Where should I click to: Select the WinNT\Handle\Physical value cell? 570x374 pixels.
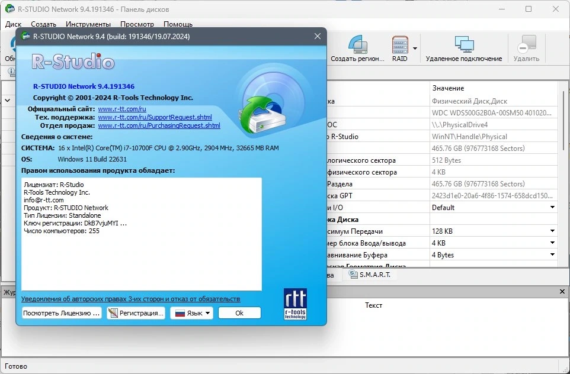click(494, 137)
